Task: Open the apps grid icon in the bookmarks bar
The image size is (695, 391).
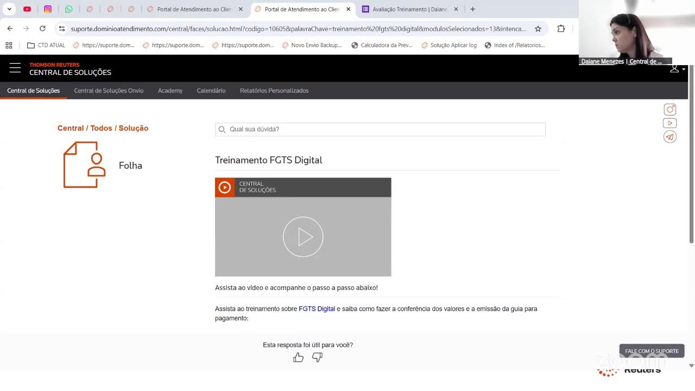Action: [9, 45]
